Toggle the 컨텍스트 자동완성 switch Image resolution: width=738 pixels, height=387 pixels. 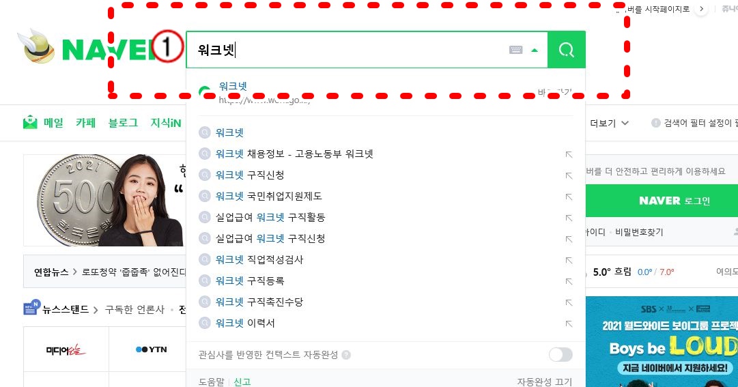click(560, 354)
